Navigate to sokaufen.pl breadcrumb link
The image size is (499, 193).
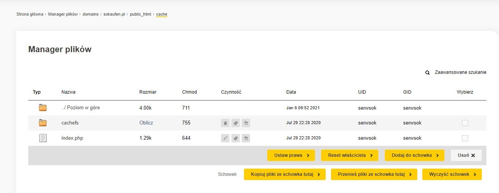point(114,14)
